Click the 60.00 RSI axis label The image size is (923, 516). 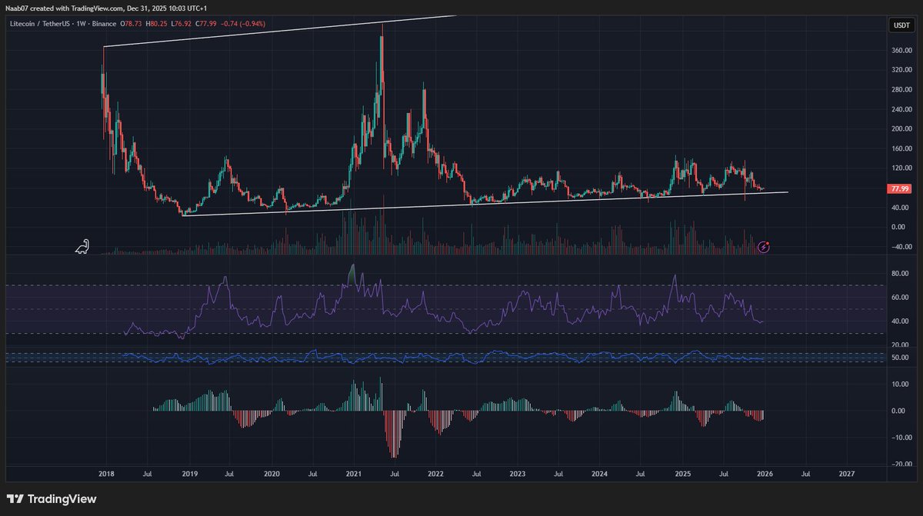click(x=901, y=297)
